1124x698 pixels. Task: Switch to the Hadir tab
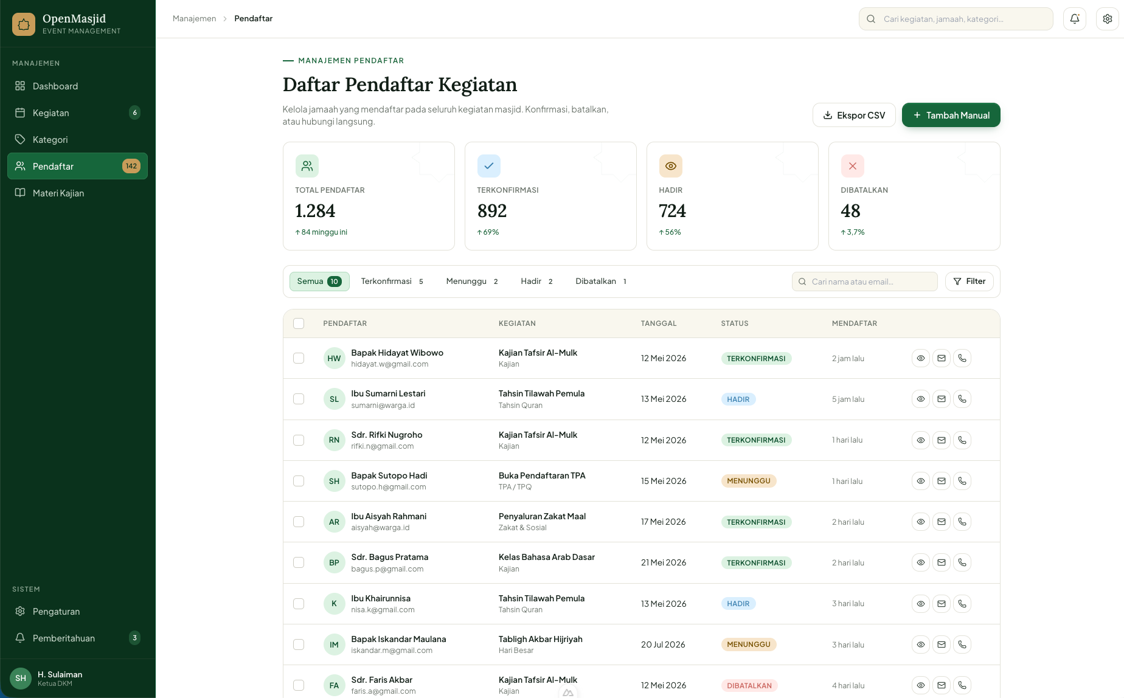pyautogui.click(x=537, y=282)
